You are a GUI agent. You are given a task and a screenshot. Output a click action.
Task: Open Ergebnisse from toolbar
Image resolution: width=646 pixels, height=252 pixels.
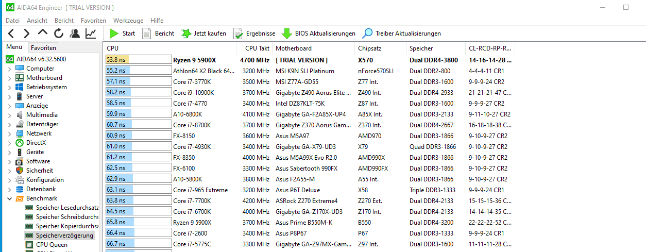coord(254,33)
